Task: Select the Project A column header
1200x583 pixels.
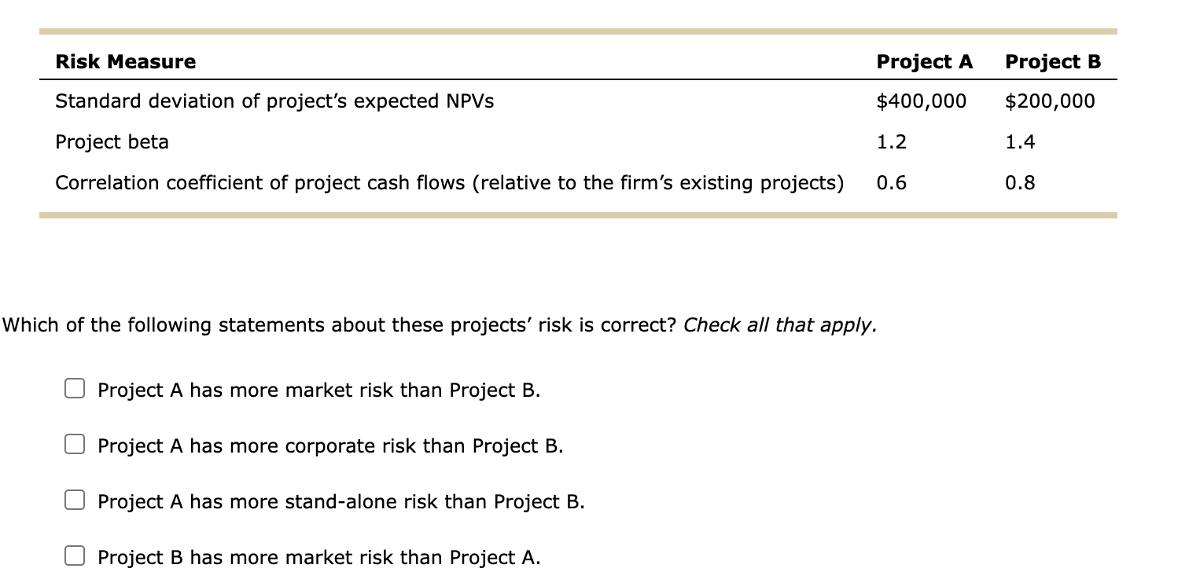Action: [x=923, y=61]
